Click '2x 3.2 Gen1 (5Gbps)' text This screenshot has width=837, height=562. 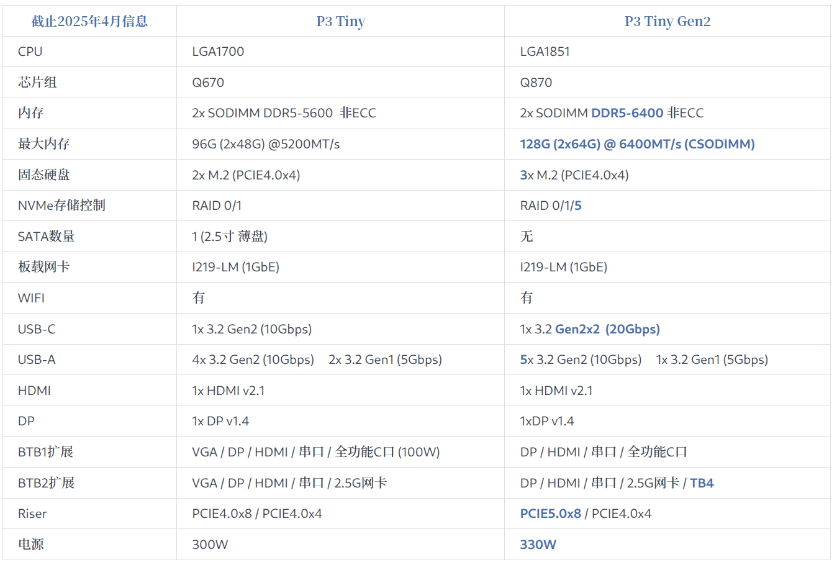coord(385,360)
